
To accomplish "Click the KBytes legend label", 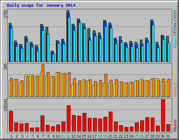I will pos(175,126).
